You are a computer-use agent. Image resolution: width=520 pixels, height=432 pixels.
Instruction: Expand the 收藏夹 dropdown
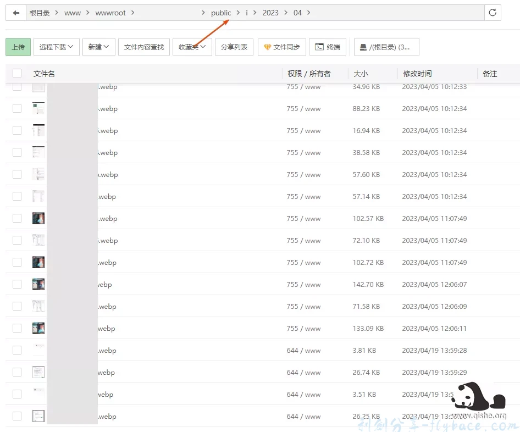tap(192, 47)
